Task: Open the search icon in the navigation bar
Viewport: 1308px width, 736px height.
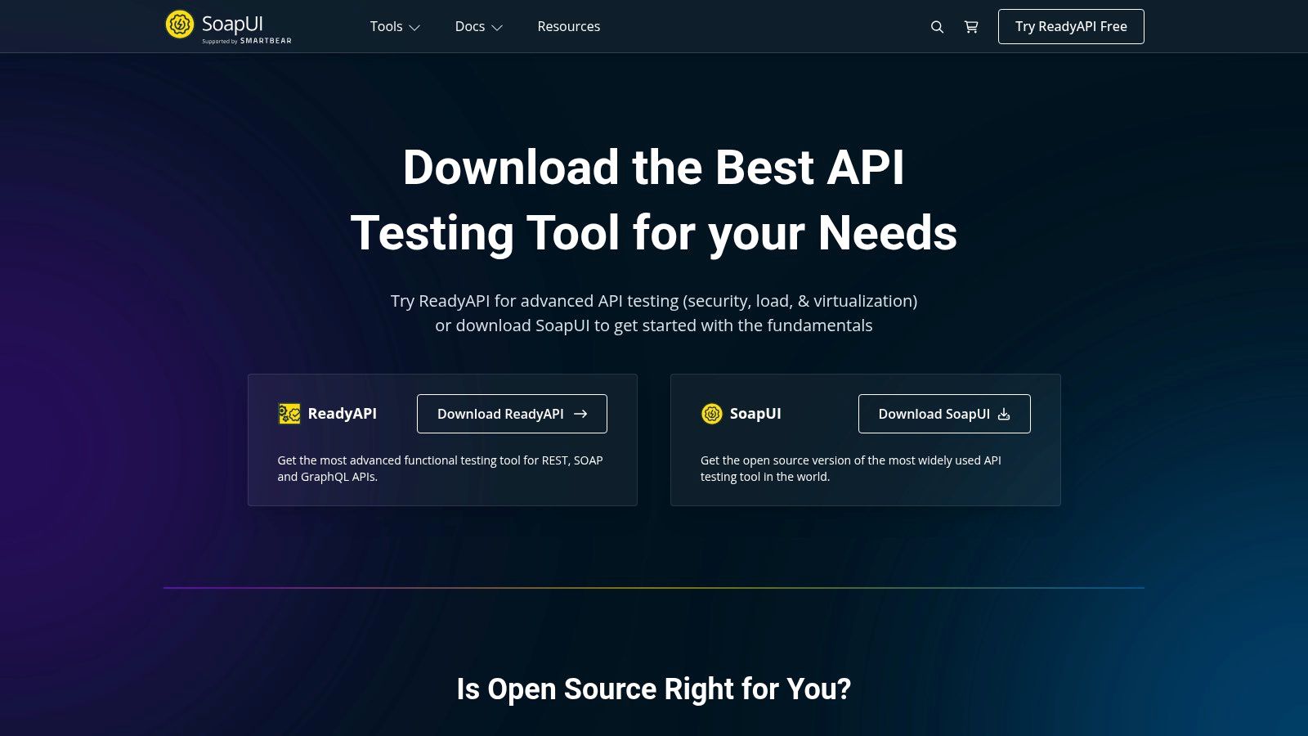Action: (x=937, y=26)
